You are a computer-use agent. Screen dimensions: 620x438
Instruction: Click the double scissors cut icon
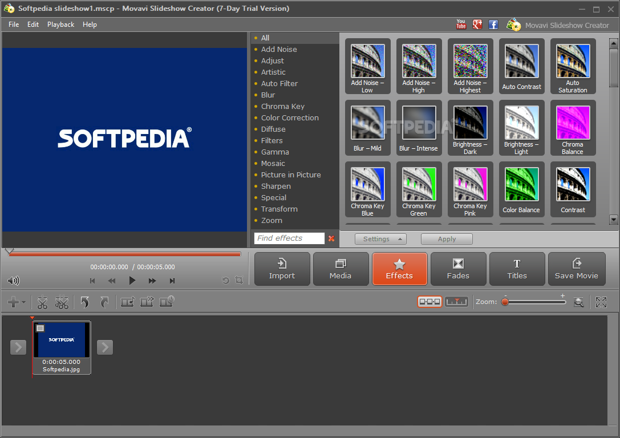click(62, 302)
